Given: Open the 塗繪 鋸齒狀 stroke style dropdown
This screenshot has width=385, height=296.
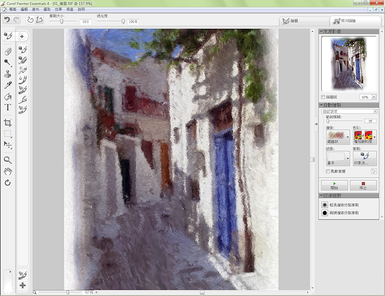Looking at the screenshot, I should (338, 137).
